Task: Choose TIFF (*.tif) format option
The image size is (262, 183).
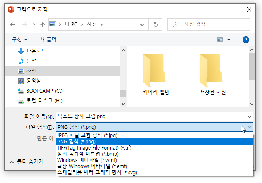Action: point(94,147)
